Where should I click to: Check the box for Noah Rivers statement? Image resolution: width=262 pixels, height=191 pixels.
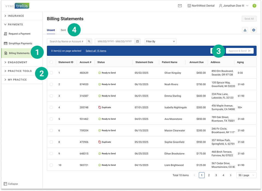click(51, 84)
